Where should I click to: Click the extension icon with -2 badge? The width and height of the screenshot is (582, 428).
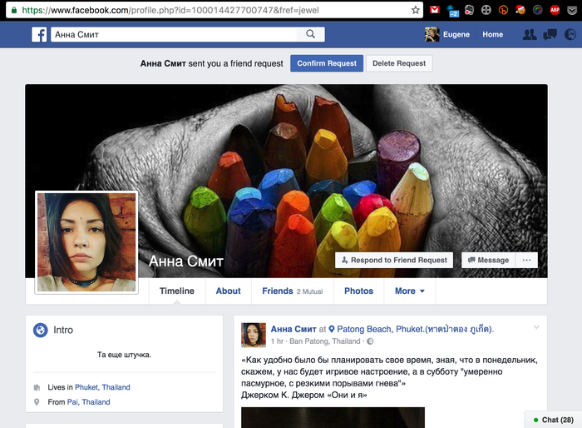[x=452, y=11]
